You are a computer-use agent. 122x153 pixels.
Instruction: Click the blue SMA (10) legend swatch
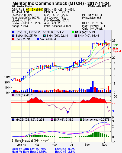(13, 36)
